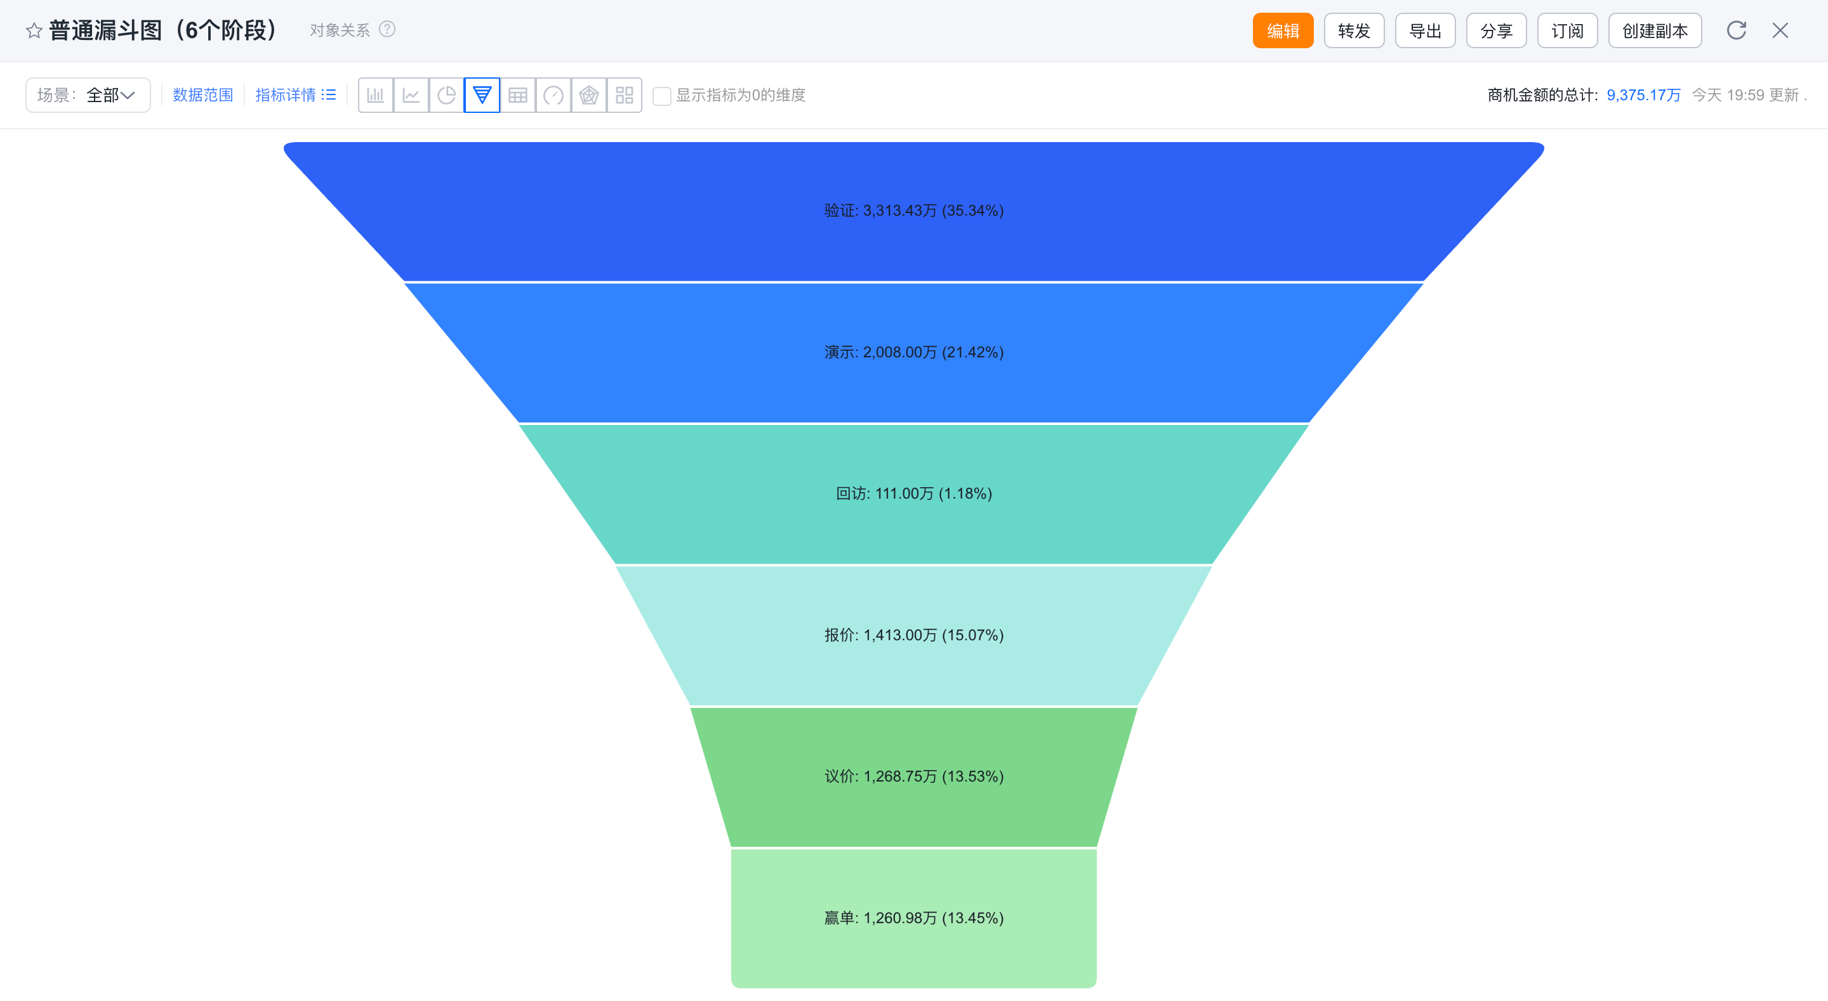
Task: Open help icon next to 对象关系
Action: [x=387, y=30]
